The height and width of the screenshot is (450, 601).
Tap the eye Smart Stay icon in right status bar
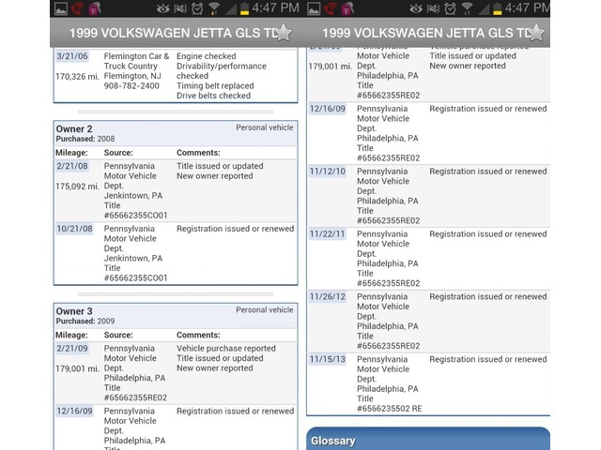click(416, 8)
